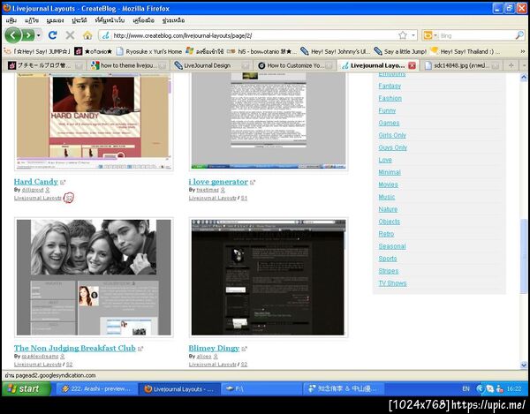
Task: Click the search magnifier in Bing box
Action: click(519, 35)
